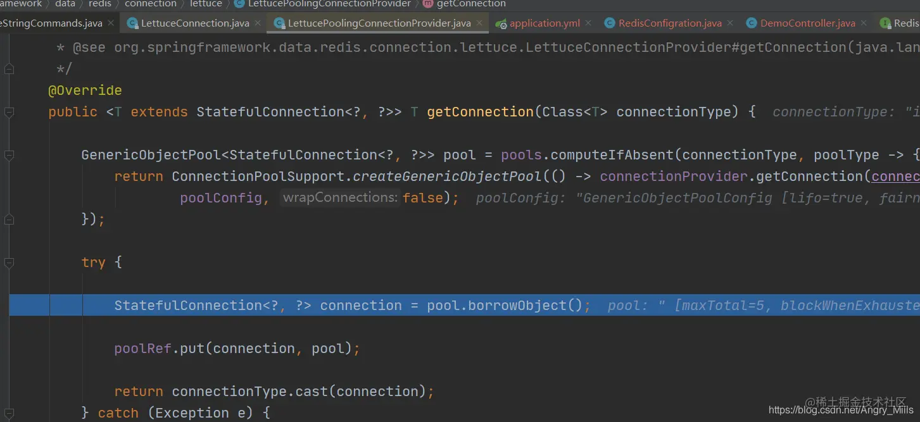Click the method icon before getConnection breadcrumb

(428, 4)
